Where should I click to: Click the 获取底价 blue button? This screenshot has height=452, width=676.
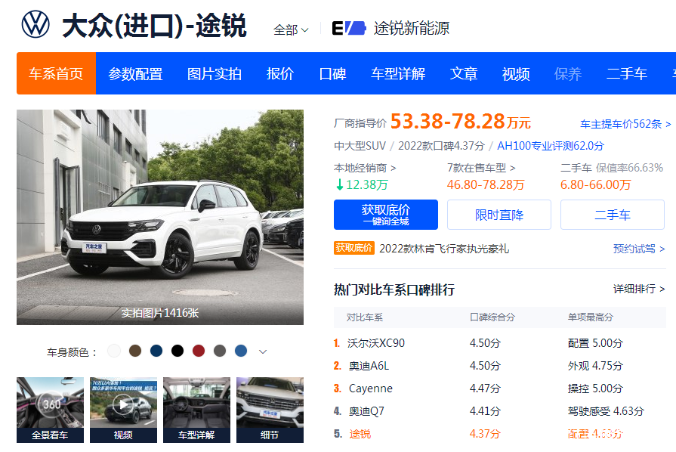point(386,215)
